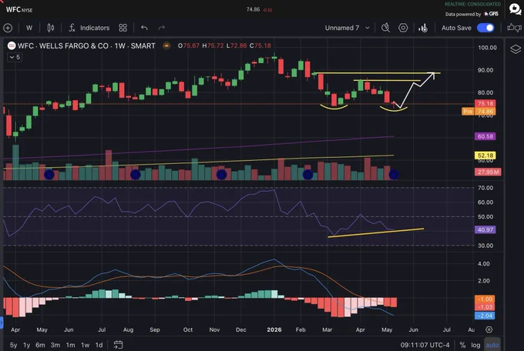The image size is (524, 351).
Task: Select the 1y time range
Action: click(x=27, y=345)
